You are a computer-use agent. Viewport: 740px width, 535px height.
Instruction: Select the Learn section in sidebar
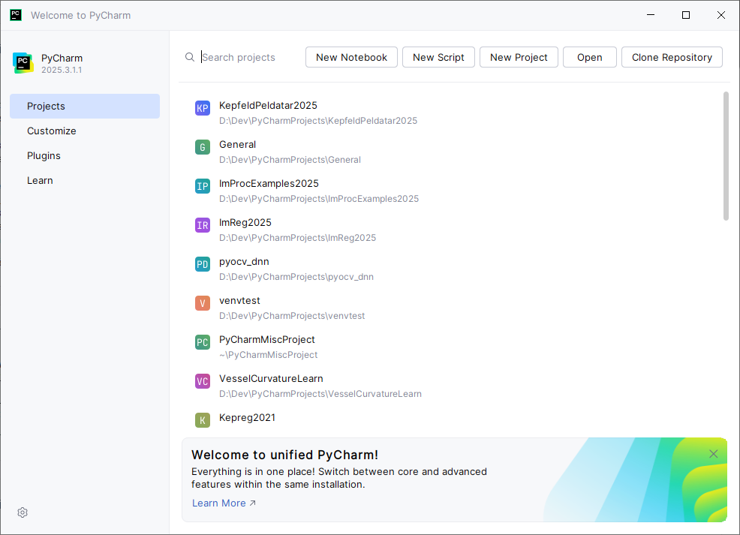coord(40,180)
